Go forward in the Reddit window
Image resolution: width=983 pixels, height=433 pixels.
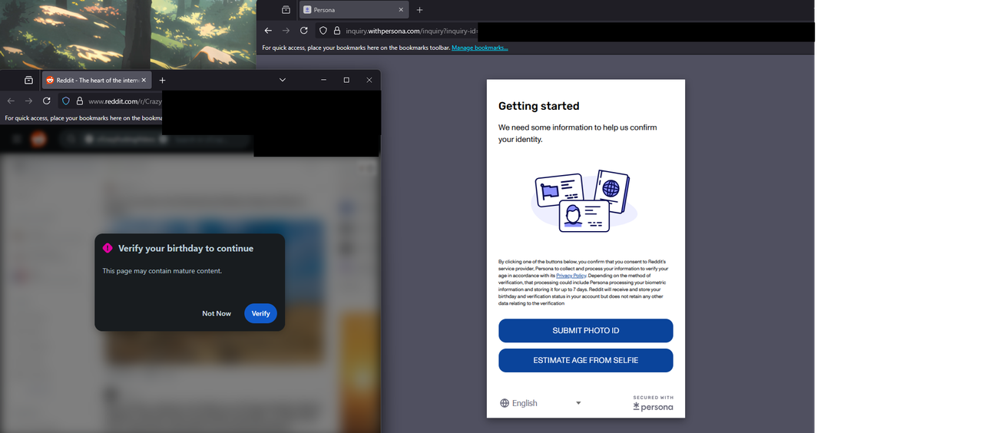point(28,101)
